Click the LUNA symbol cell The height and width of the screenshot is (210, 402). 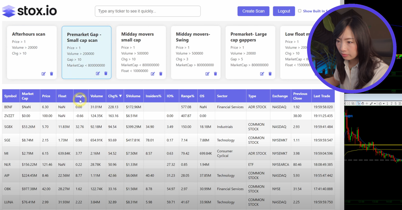coord(11,202)
